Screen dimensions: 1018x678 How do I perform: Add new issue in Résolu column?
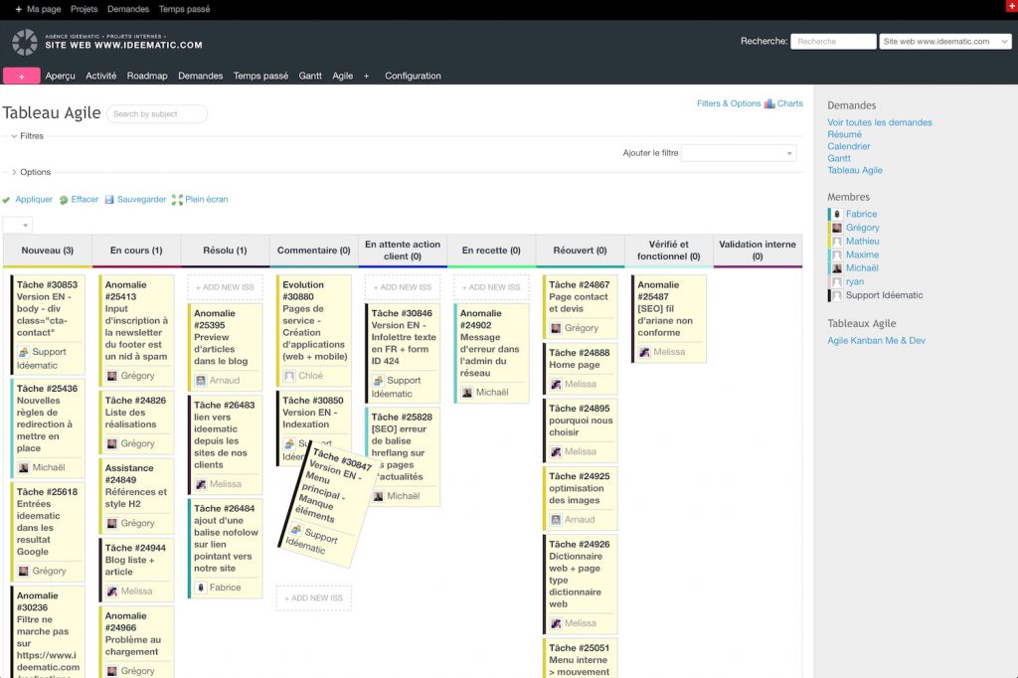[226, 287]
